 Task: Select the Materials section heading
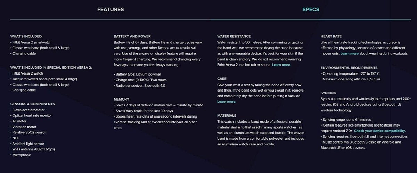227,116
